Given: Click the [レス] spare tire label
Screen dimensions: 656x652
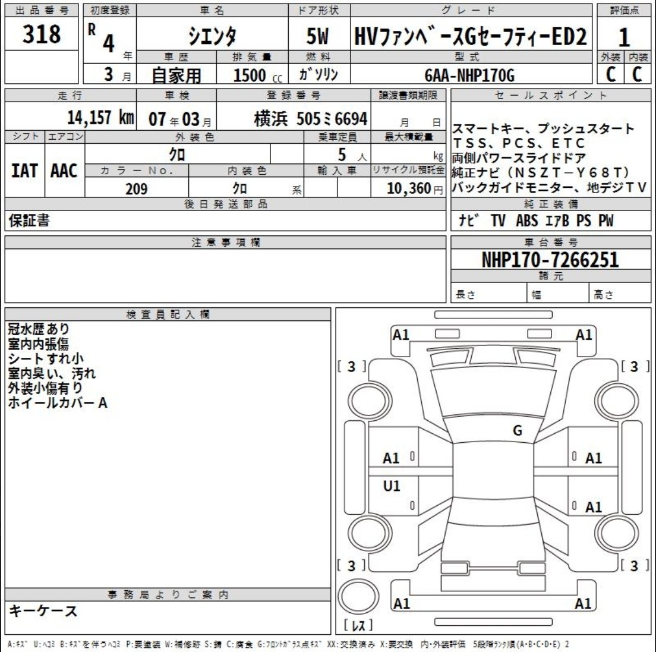Looking at the screenshot, I should click(x=358, y=626).
